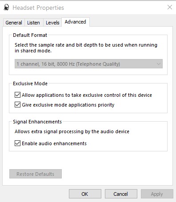Click the Exclusive Mode group label
This screenshot has width=176, height=202.
pyautogui.click(x=30, y=83)
